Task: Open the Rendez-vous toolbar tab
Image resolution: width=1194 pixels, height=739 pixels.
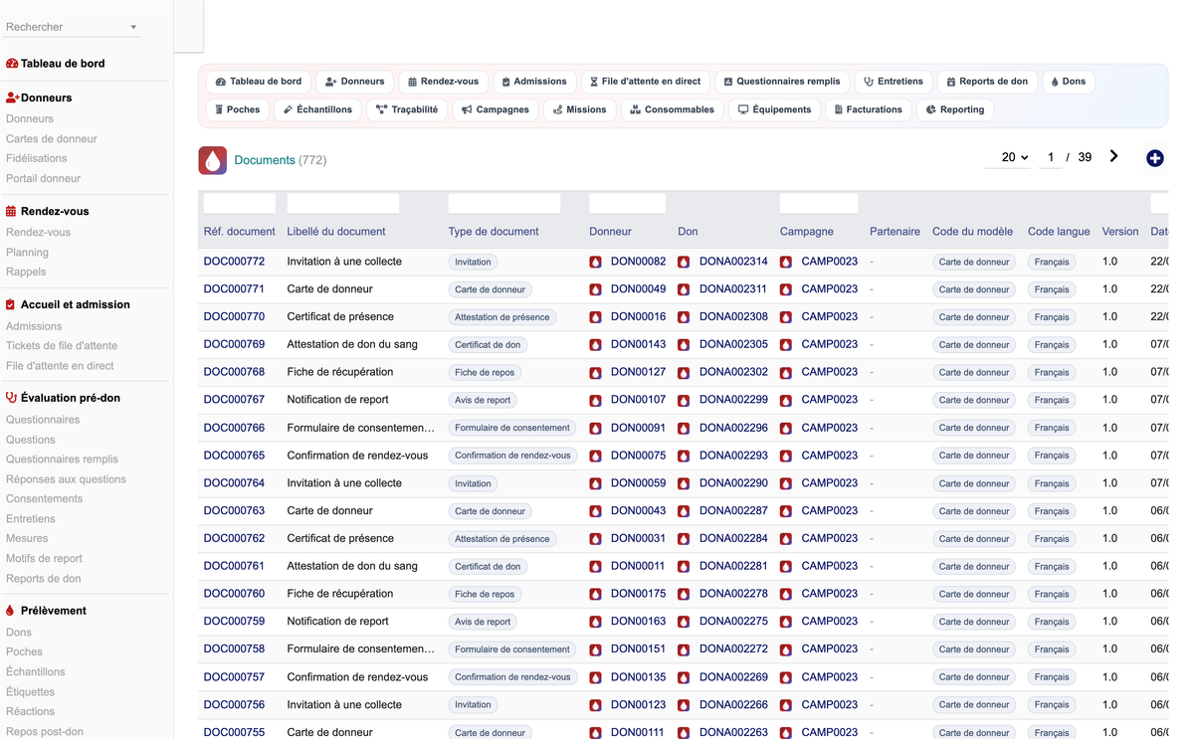Action: coord(444,82)
